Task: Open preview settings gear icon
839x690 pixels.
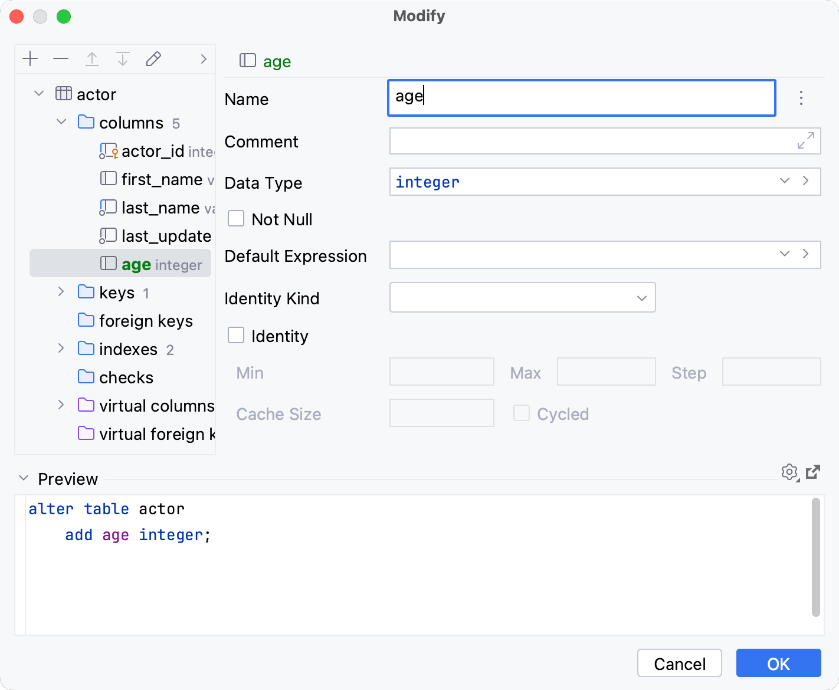Action: [789, 472]
